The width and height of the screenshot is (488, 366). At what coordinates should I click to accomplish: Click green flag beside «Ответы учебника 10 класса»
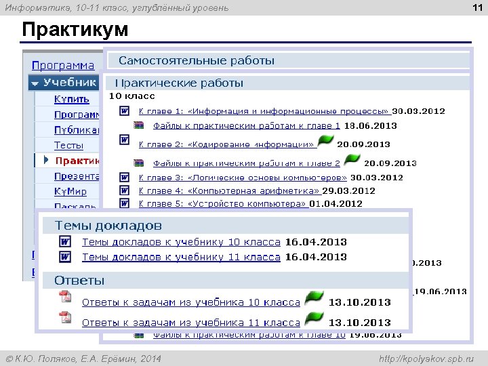pyautogui.click(x=314, y=298)
